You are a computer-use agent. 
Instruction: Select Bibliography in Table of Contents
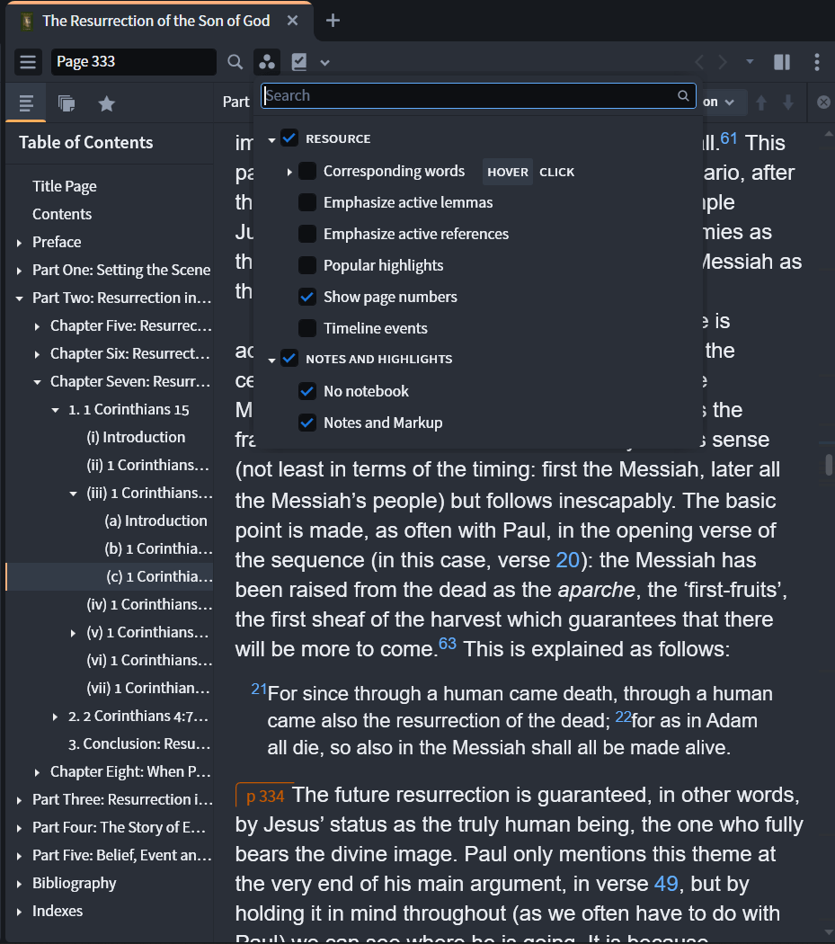point(75,883)
